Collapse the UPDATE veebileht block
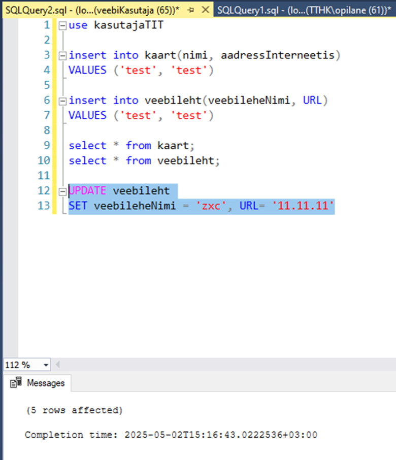The width and height of the screenshot is (396, 460). pyautogui.click(x=62, y=191)
